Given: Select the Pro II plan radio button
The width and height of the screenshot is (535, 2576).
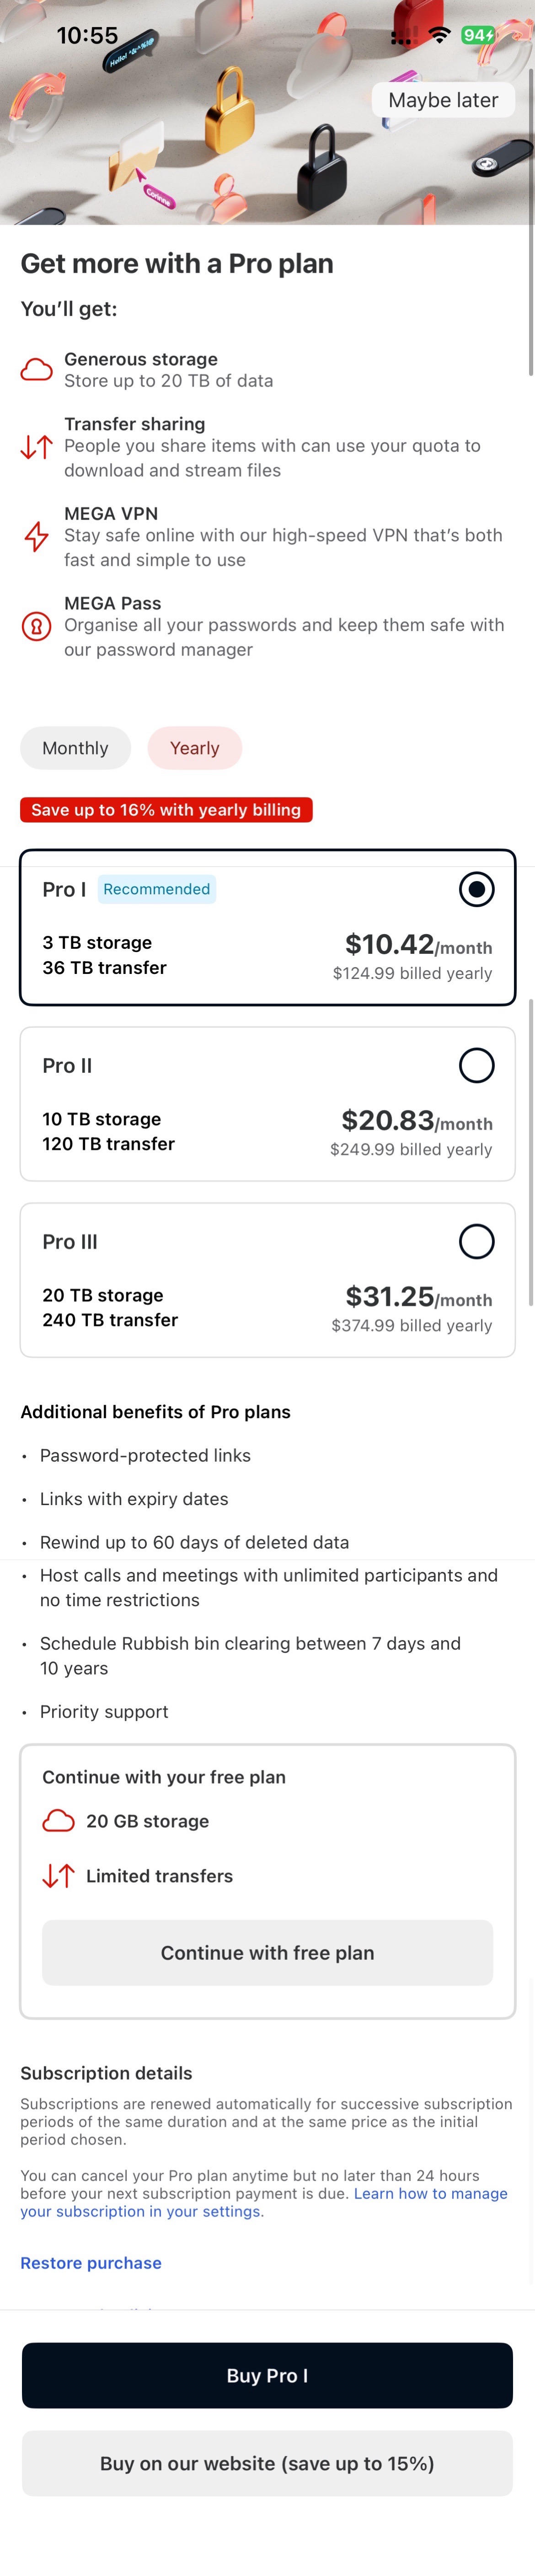Looking at the screenshot, I should pyautogui.click(x=476, y=1065).
